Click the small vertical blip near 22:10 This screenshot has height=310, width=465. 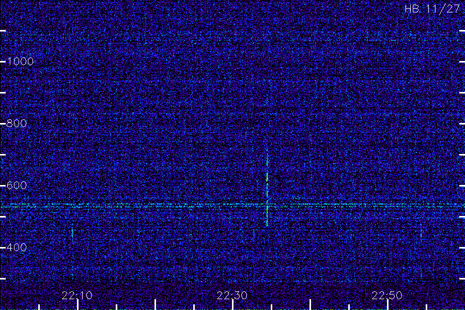click(x=72, y=233)
